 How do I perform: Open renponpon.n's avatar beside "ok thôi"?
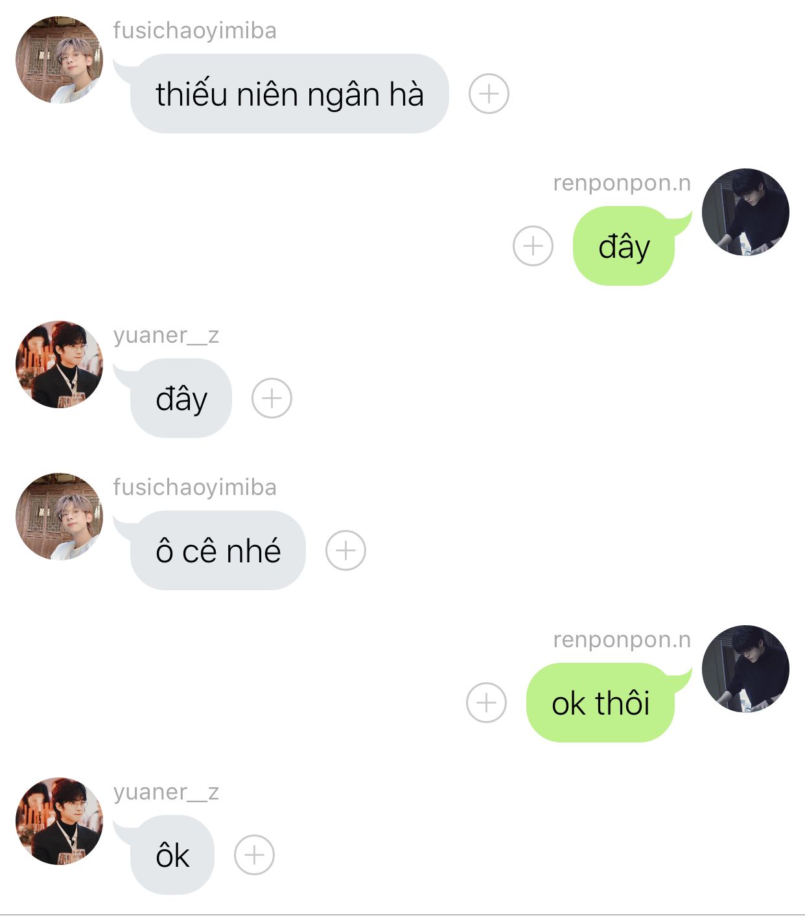[745, 669]
